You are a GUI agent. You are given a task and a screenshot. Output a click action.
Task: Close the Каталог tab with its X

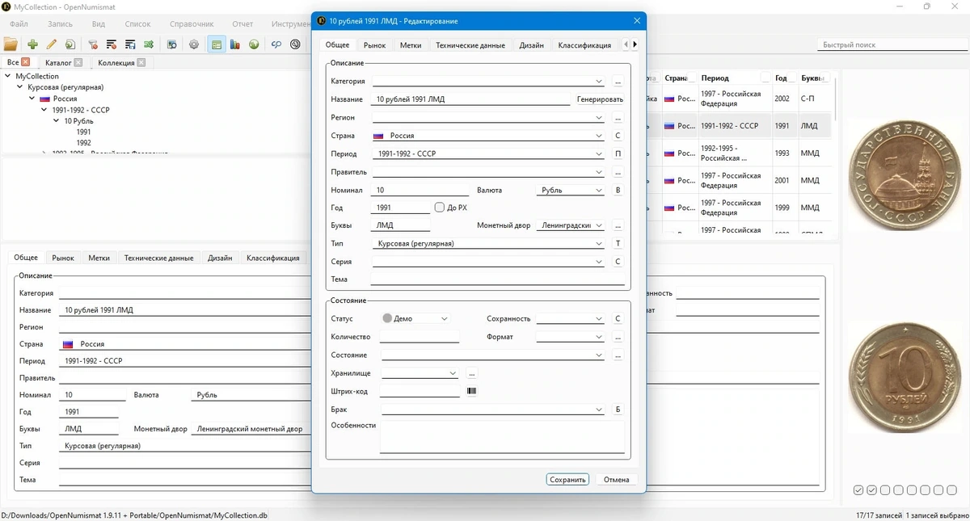(78, 62)
